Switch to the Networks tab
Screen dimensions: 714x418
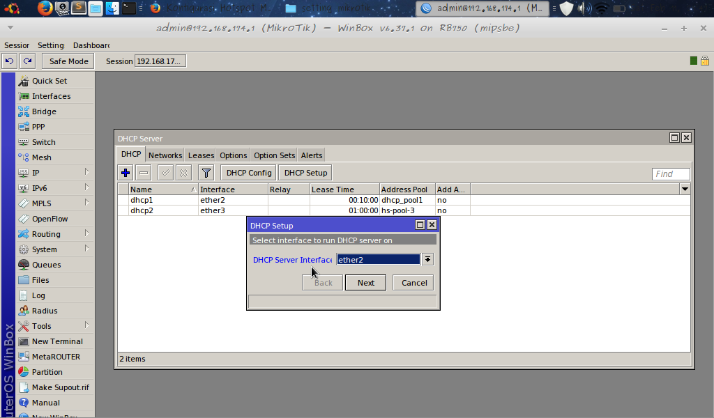point(165,155)
